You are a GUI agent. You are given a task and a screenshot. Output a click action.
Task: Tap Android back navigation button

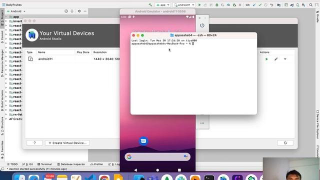[x=135, y=170]
